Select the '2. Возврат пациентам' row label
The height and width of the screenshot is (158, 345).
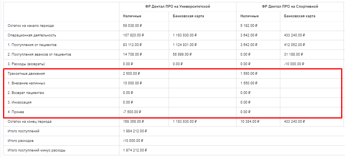pos(26,93)
